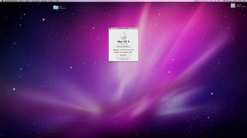This screenshot has height=138, width=247.
Task: Close the About This Mac window
Action: [110, 28]
